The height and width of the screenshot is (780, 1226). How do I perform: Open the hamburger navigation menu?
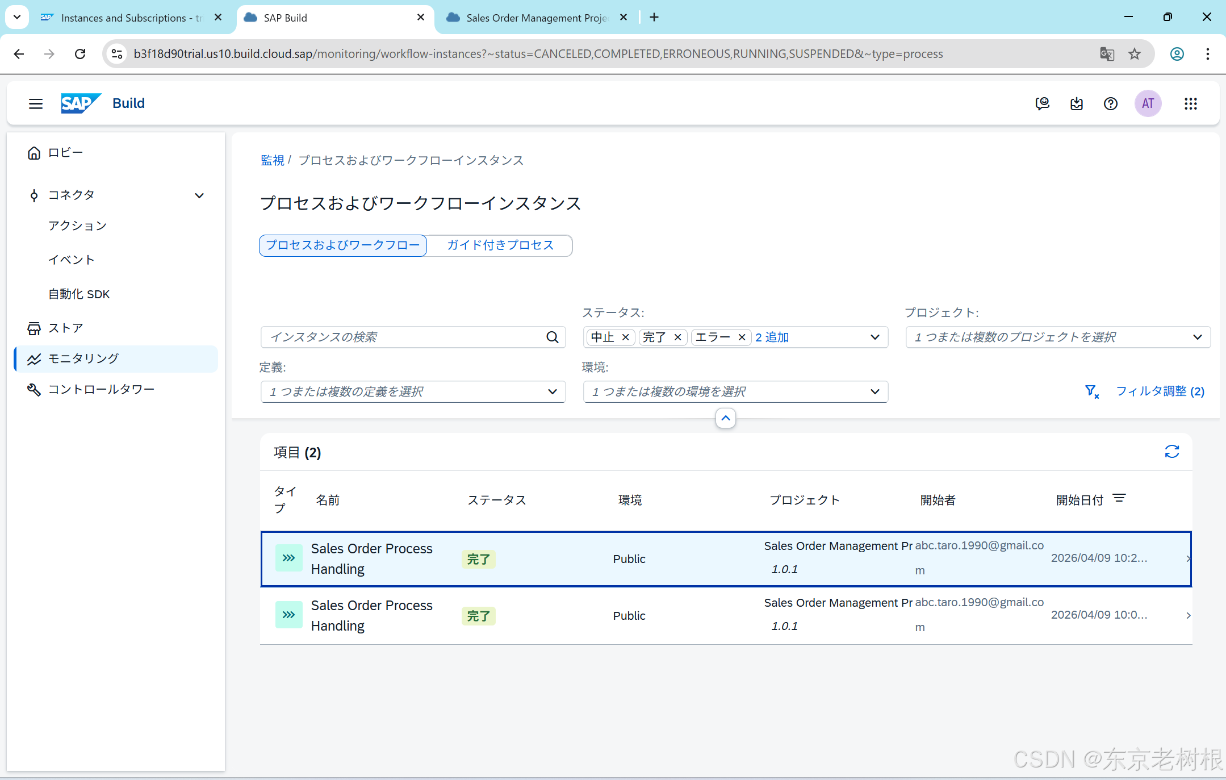[36, 103]
